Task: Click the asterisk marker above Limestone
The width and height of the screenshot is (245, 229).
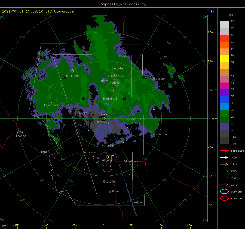Action: (51, 103)
